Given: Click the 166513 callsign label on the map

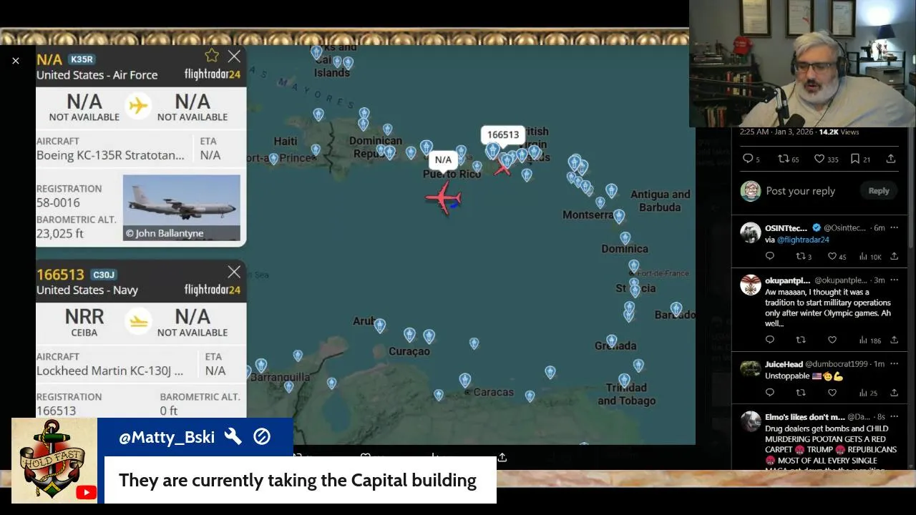Looking at the screenshot, I should (503, 134).
